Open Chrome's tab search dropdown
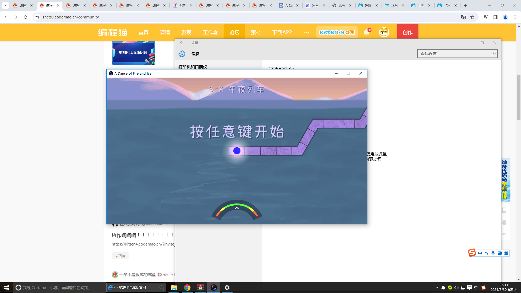521x293 pixels. coord(5,5)
